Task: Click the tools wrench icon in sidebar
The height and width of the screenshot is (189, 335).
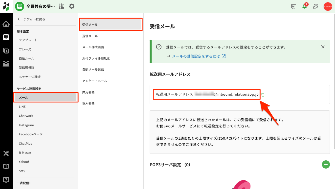Action: coord(6,153)
